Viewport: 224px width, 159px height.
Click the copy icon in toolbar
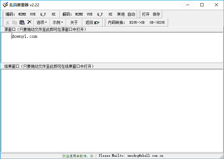(15, 22)
